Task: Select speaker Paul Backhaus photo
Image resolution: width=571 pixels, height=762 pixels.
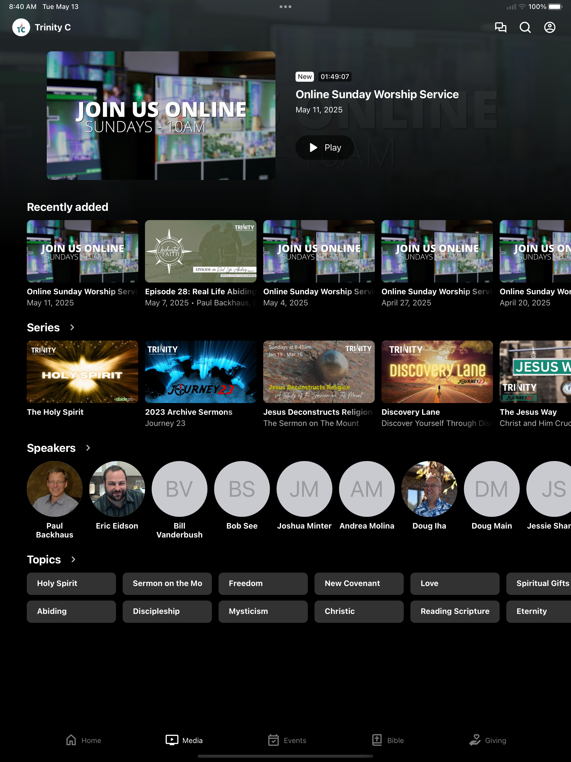Action: 55,489
